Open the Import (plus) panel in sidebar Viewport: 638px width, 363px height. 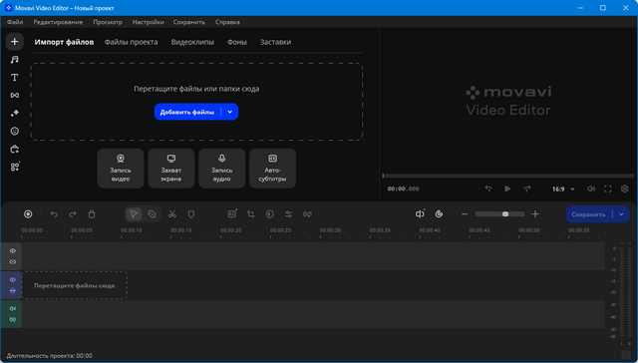tap(15, 42)
